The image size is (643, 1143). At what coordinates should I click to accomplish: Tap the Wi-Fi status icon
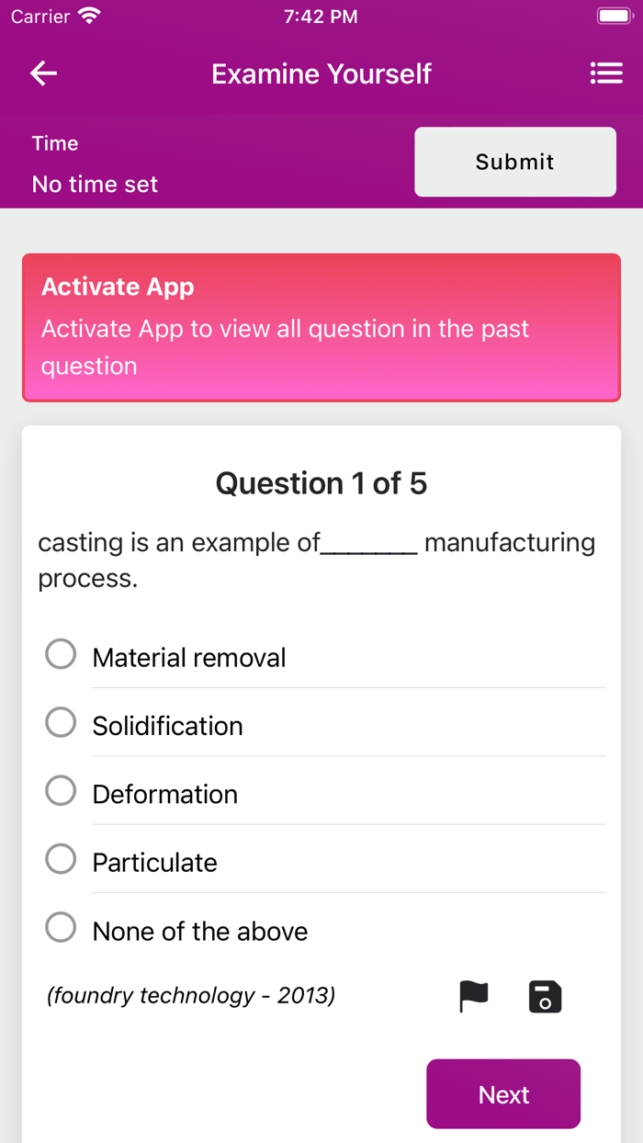pyautogui.click(x=89, y=17)
